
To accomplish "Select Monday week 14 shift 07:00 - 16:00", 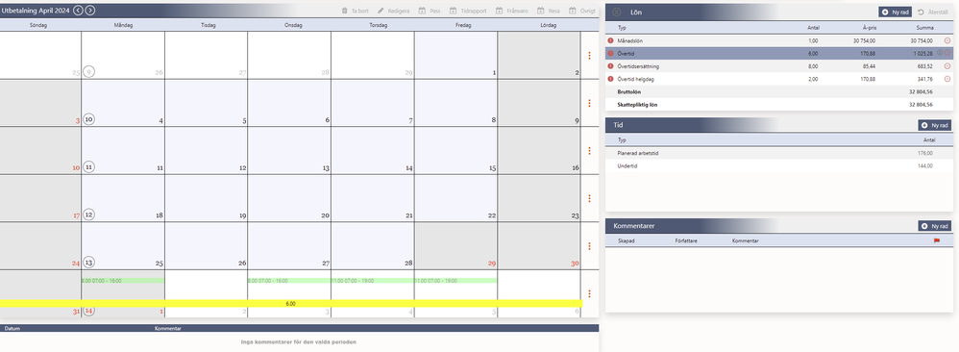I will pos(123,281).
